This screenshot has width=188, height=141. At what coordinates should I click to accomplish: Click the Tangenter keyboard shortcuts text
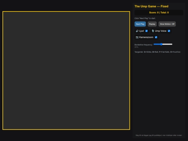click(x=157, y=52)
